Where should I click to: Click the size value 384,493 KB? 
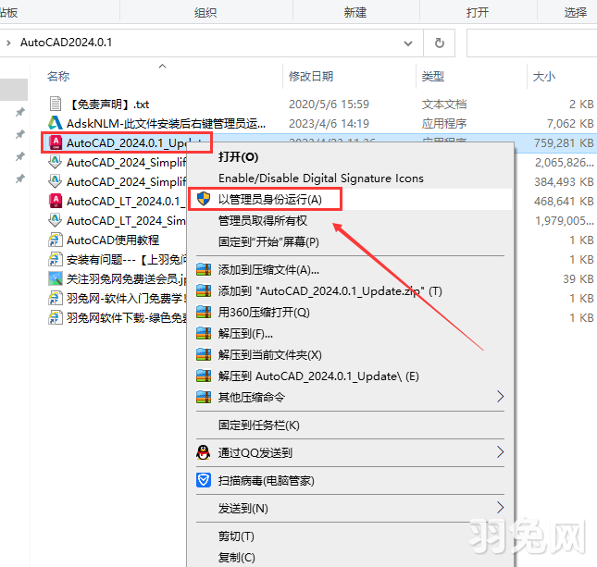(x=564, y=181)
